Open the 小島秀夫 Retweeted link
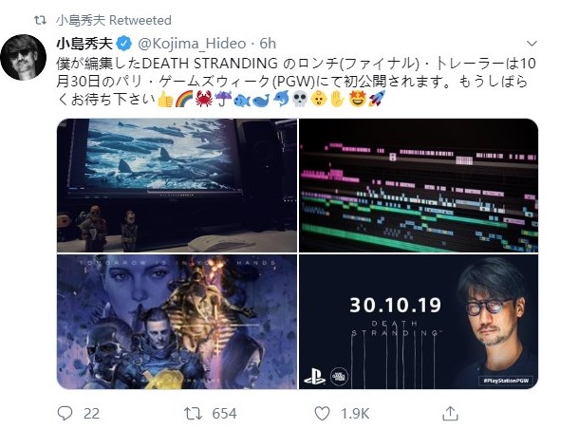This screenshot has height=429, width=578. (114, 20)
